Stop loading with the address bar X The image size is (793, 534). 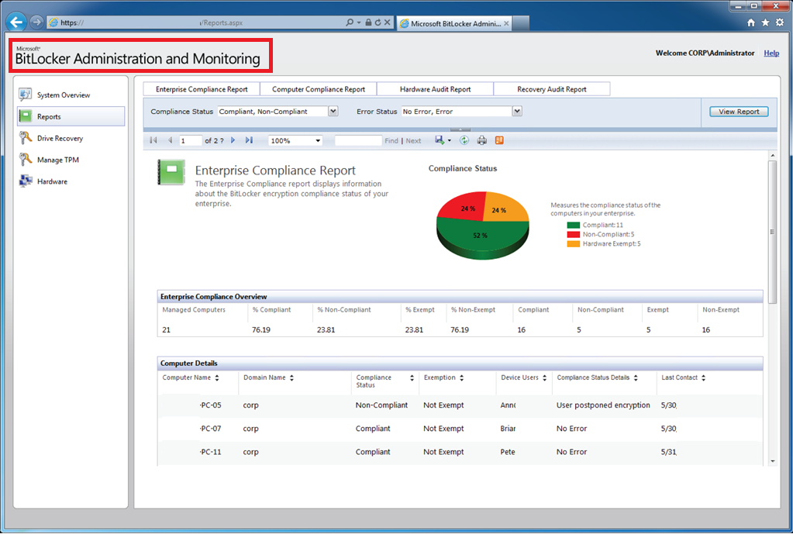point(387,22)
